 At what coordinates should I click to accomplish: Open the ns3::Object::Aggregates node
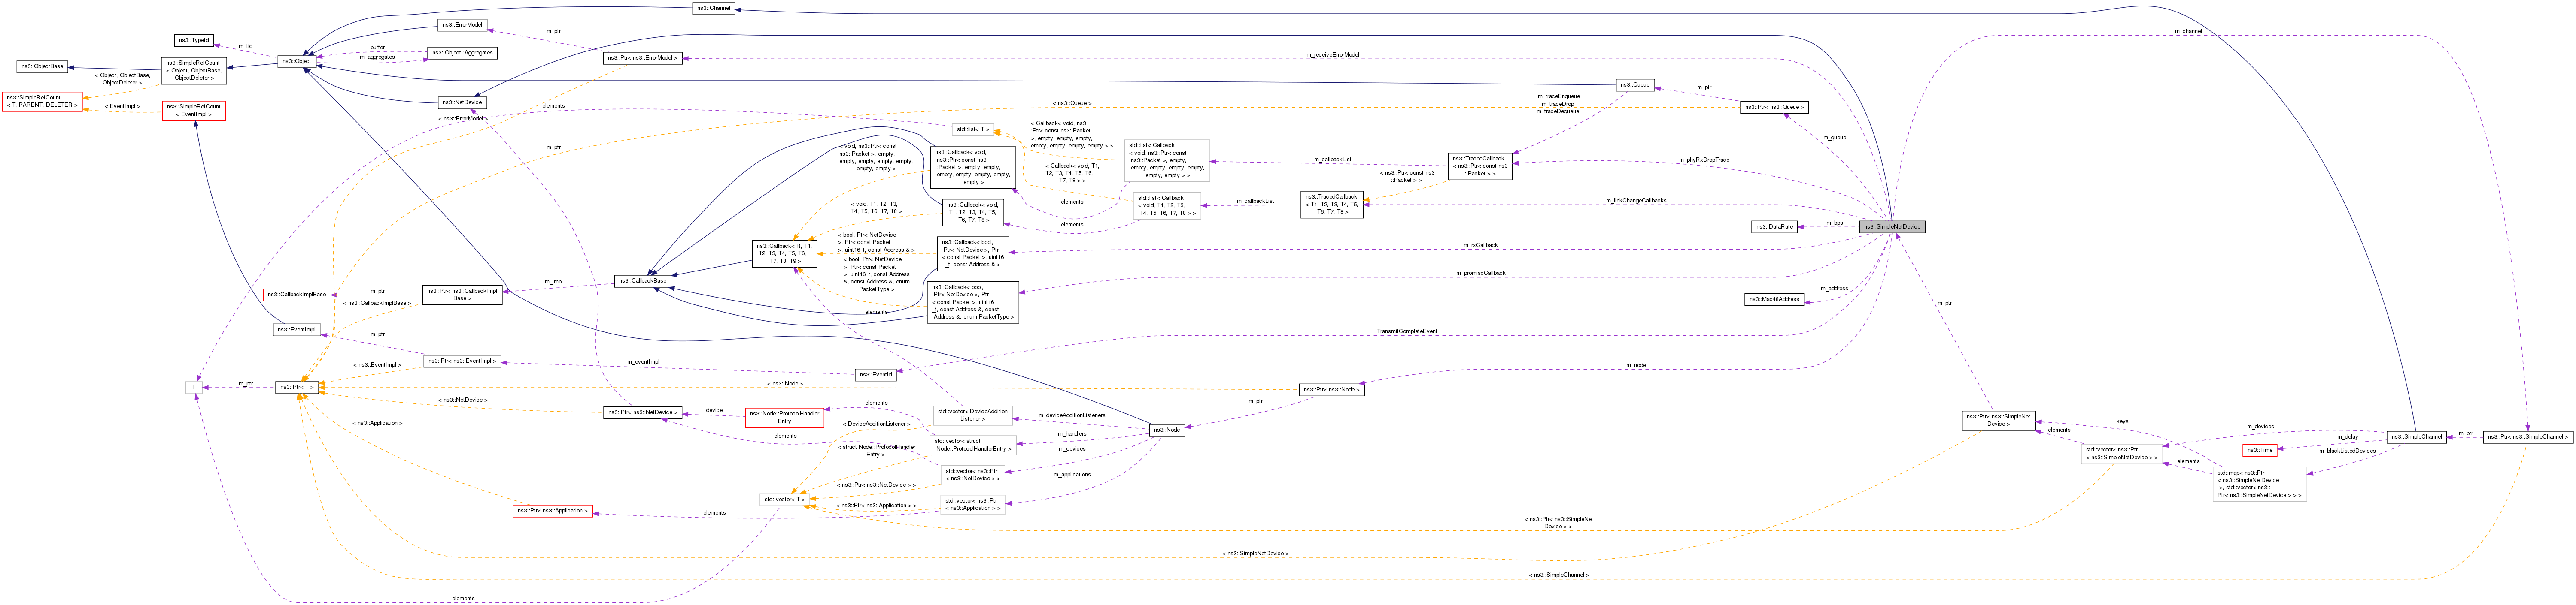pos(462,53)
